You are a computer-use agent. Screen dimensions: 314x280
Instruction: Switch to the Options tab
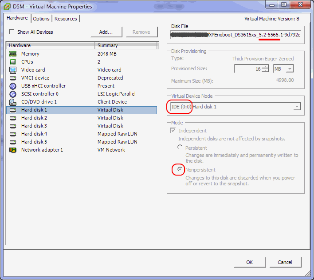coord(41,19)
